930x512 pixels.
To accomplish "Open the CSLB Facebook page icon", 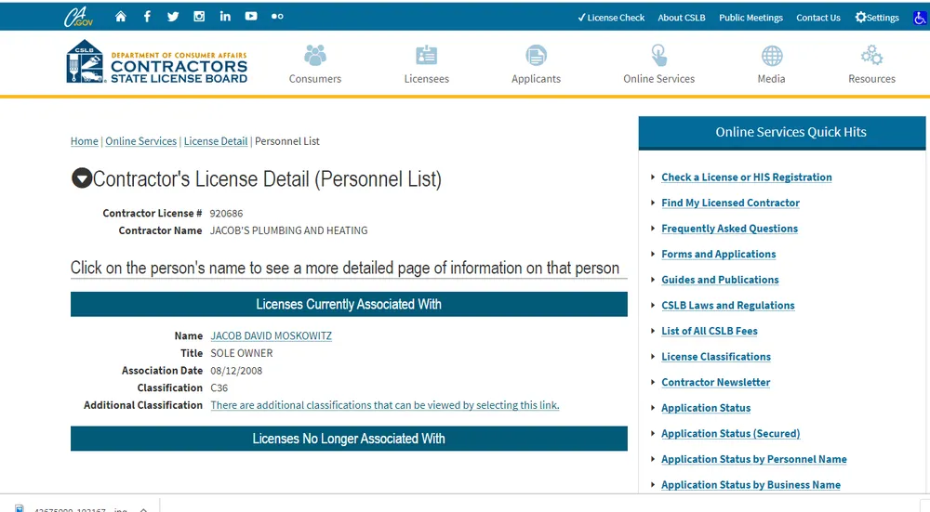I will (147, 17).
